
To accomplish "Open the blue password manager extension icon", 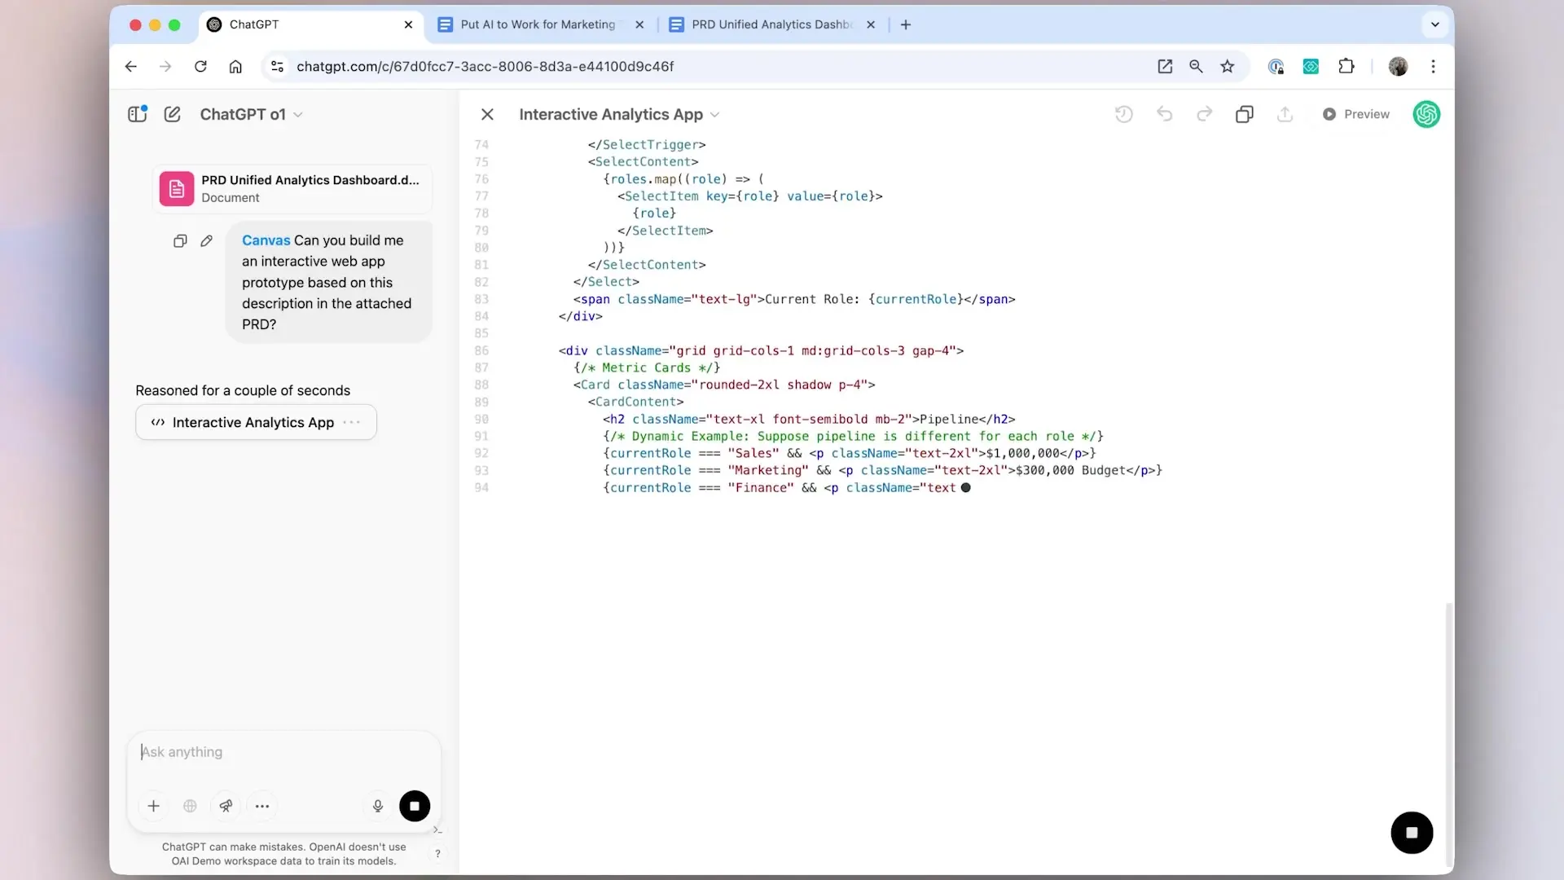I will pyautogui.click(x=1276, y=67).
